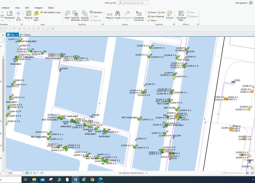The height and width of the screenshot is (183, 255).
Task: Open Labeling group dialog launcher
Action: tap(174, 24)
